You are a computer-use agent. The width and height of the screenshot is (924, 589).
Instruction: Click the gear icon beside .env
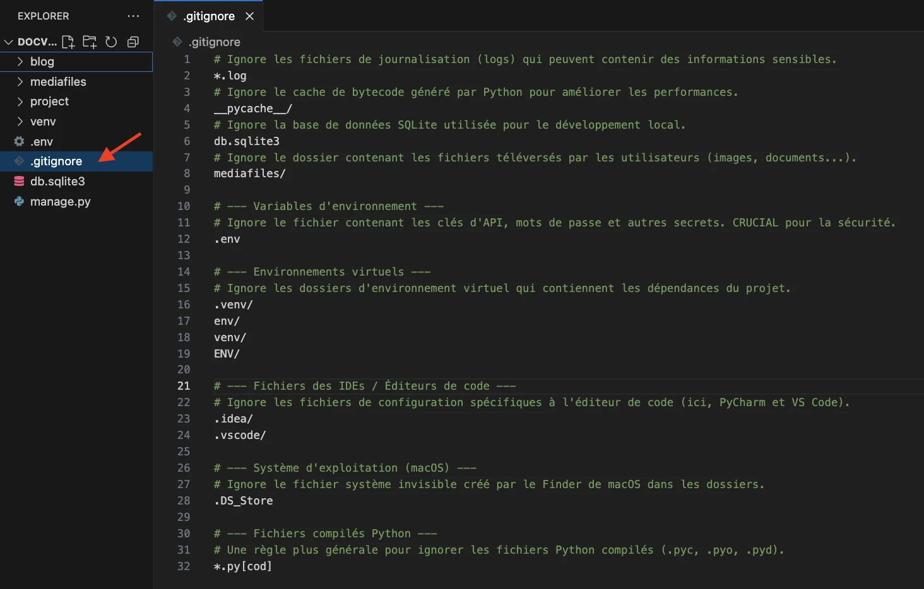19,141
